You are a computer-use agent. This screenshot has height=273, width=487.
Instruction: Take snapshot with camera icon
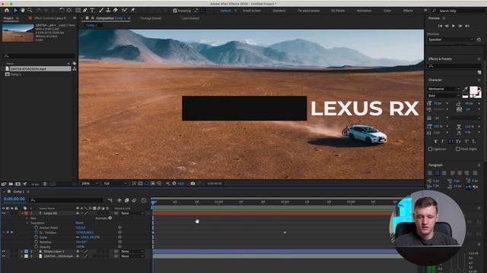pos(193,184)
